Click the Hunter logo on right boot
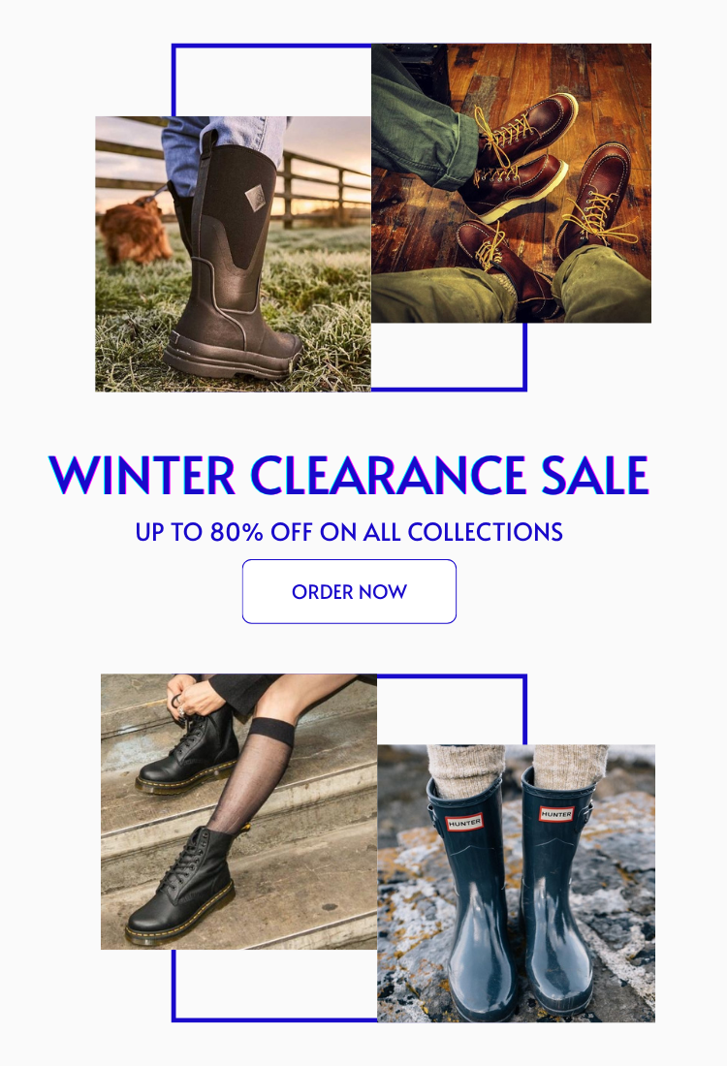The height and width of the screenshot is (1066, 727). (556, 813)
